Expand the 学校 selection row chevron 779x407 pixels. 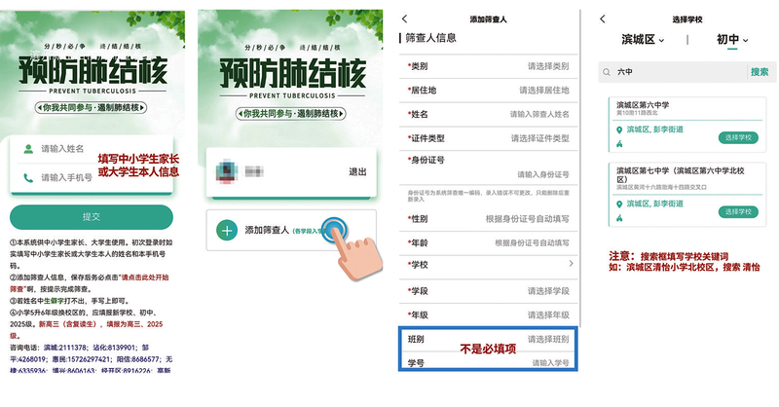571,264
